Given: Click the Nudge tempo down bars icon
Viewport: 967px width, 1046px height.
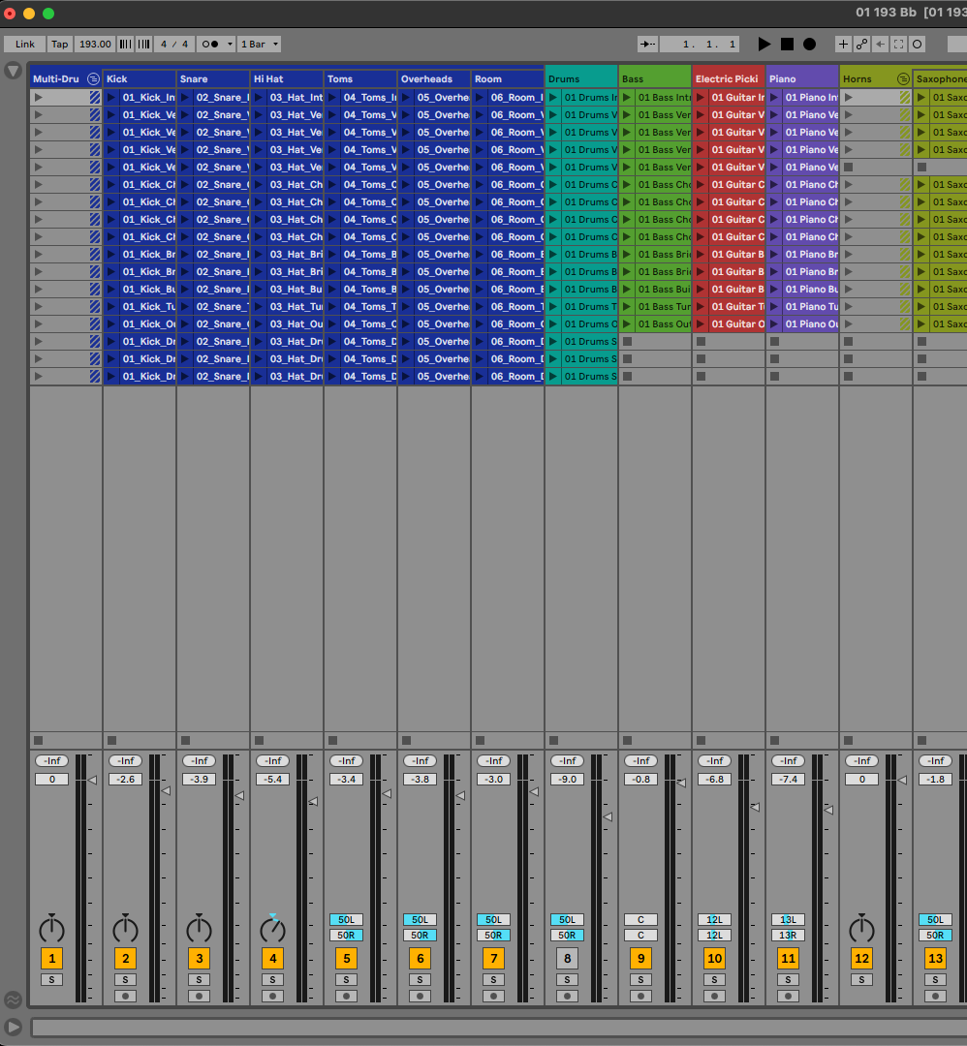Looking at the screenshot, I should pos(125,44).
